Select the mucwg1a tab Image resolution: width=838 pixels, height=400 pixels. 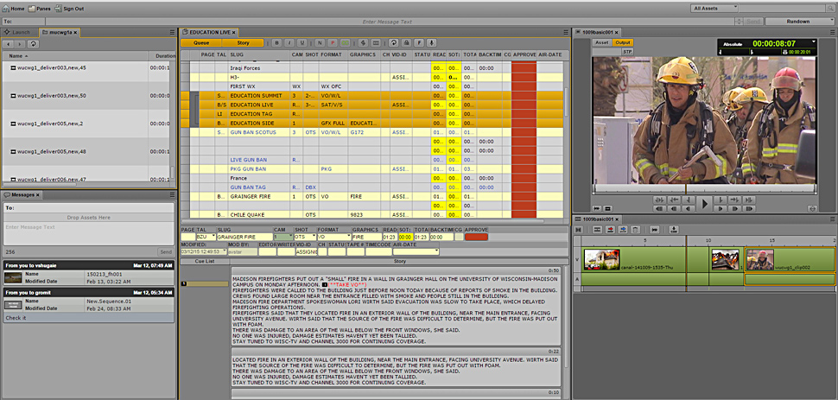[x=60, y=32]
